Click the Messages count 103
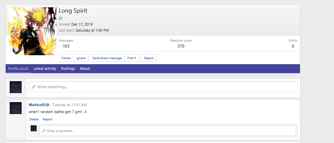 click(66, 46)
